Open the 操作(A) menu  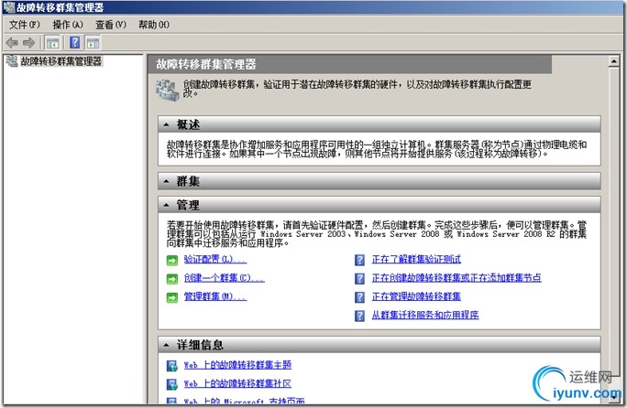(68, 25)
